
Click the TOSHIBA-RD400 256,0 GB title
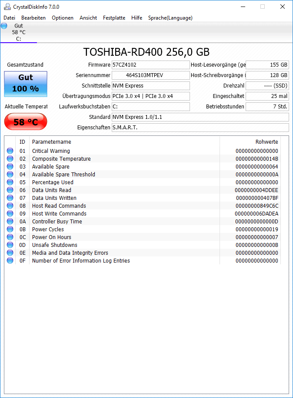[146, 52]
